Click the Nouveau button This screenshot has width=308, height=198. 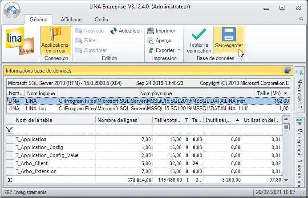pyautogui.click(x=89, y=31)
